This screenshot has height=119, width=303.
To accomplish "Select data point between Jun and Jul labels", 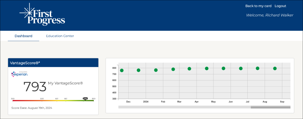I will (241, 68).
